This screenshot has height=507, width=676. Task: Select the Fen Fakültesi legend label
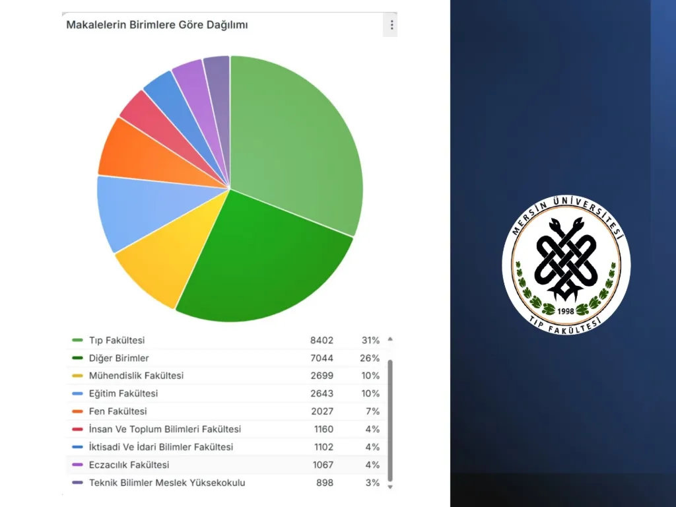click(118, 411)
